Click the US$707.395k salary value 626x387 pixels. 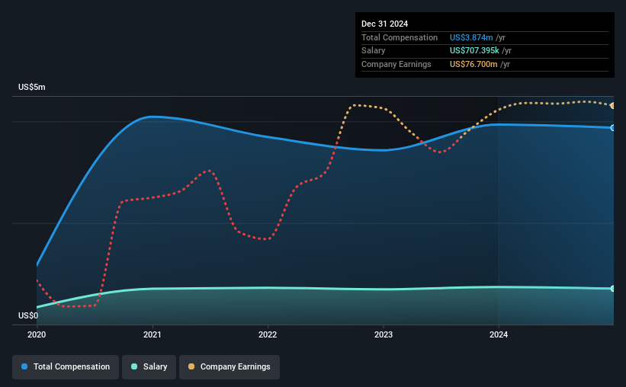(x=474, y=51)
